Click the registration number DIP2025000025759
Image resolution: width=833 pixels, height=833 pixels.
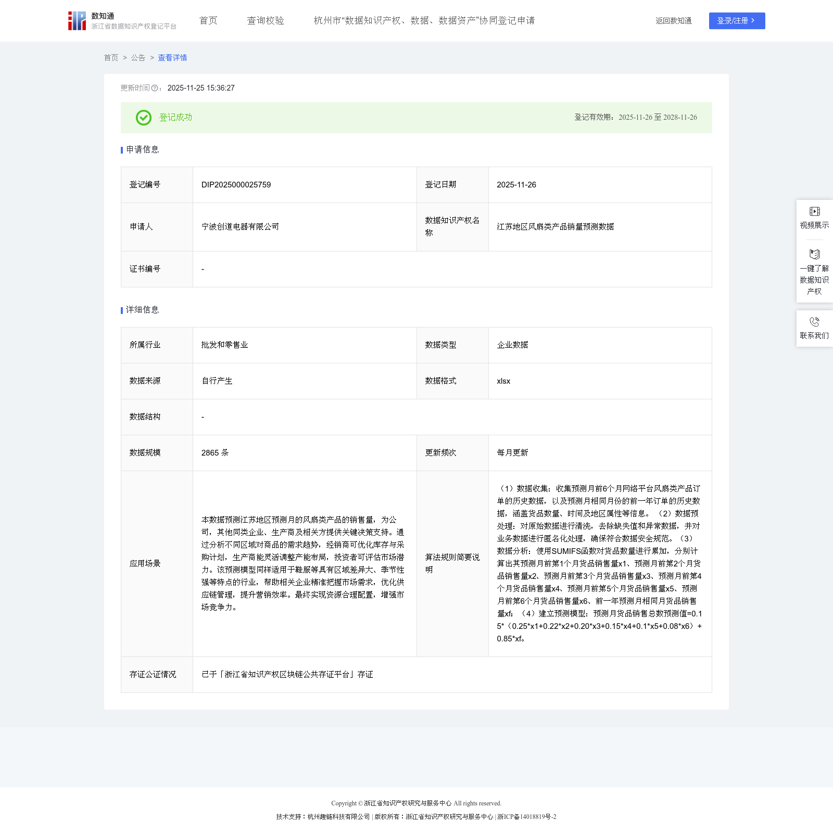coord(236,185)
